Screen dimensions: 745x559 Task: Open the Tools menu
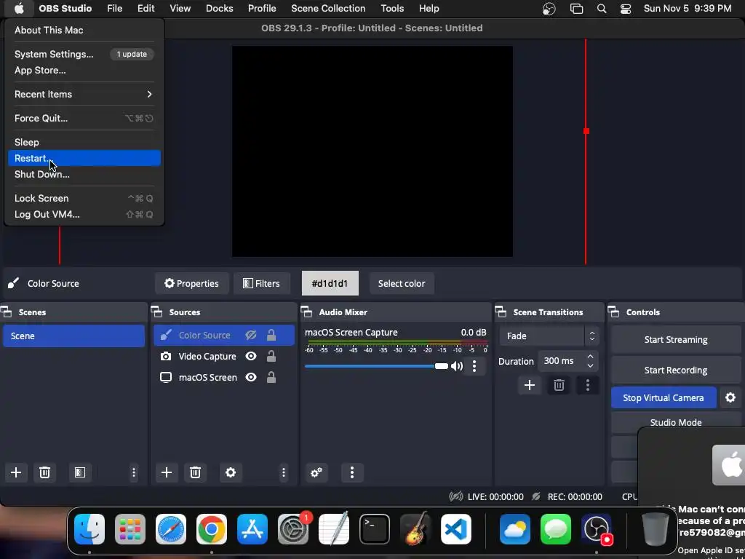click(x=392, y=9)
